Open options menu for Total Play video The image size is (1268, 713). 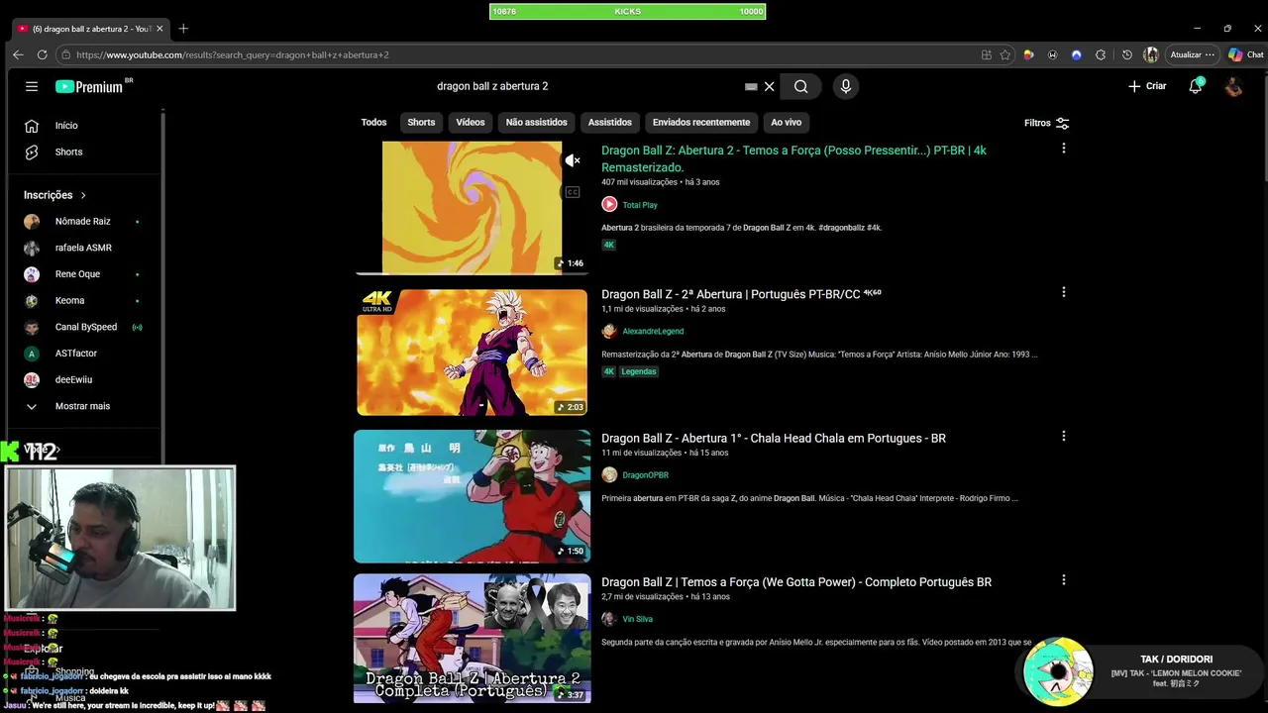tap(1064, 149)
